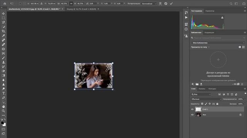Viewport: 247px width, 138px height.
Task: Open the Histogram panel menu
Action: click(x=245, y=11)
